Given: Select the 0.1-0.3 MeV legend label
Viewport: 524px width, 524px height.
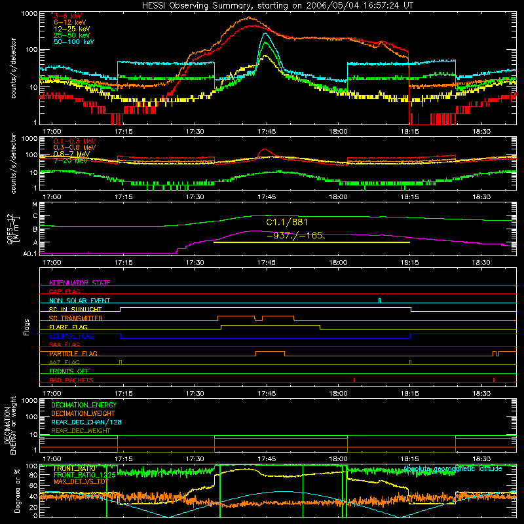Looking at the screenshot, I should (x=75, y=141).
